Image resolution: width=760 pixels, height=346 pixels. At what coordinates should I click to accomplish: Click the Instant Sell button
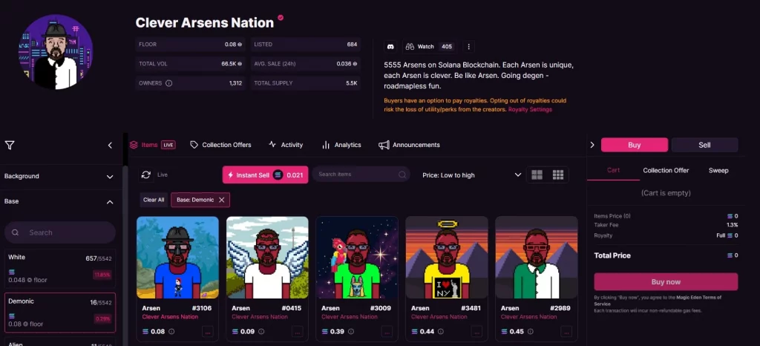click(x=265, y=174)
